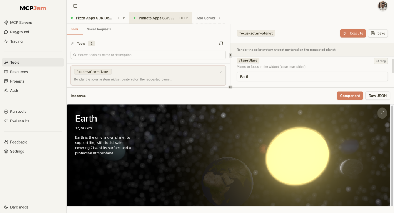The image size is (394, 213).
Task: Open the Playground page
Action: (19, 32)
